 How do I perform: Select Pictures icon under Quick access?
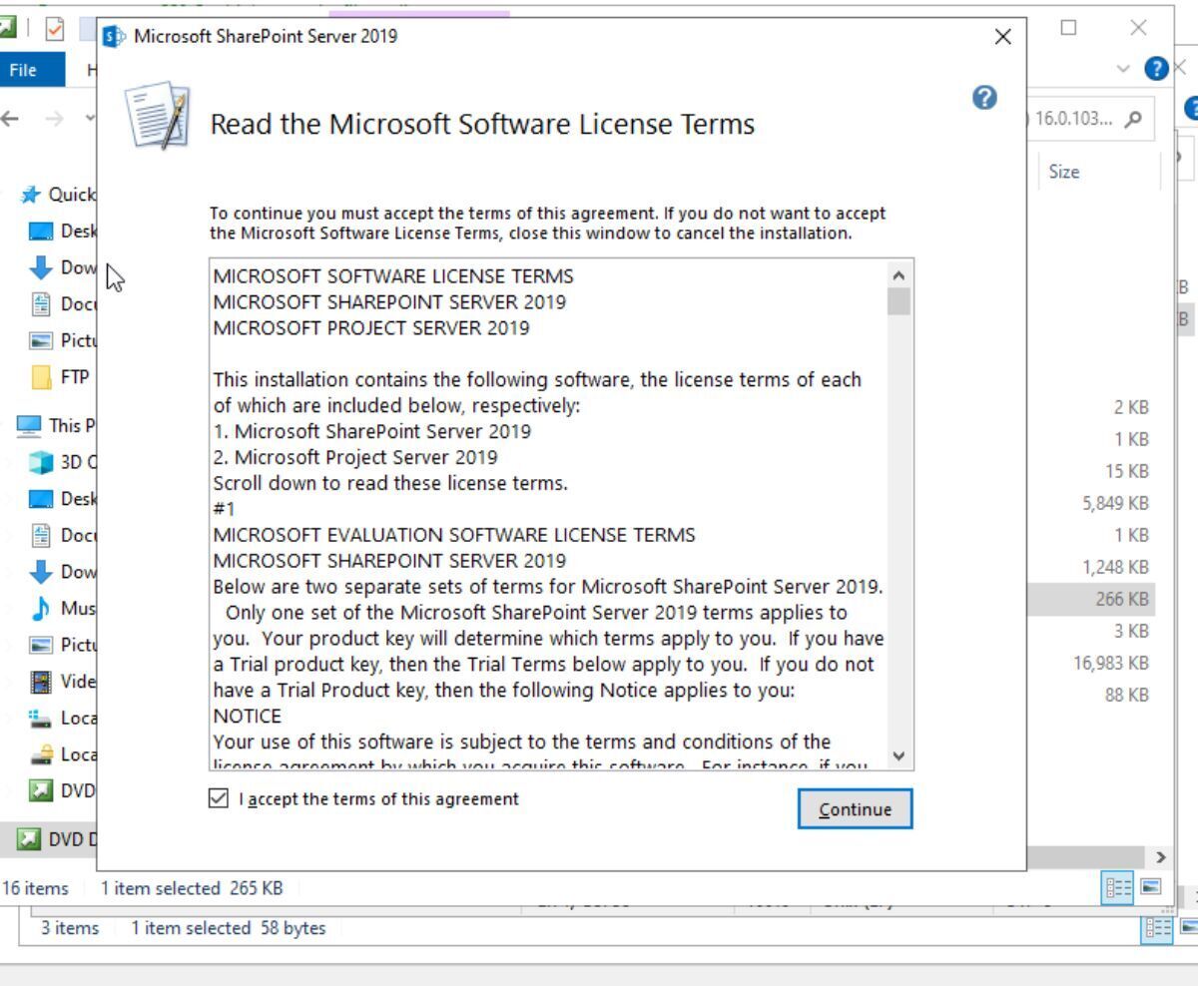[41, 340]
